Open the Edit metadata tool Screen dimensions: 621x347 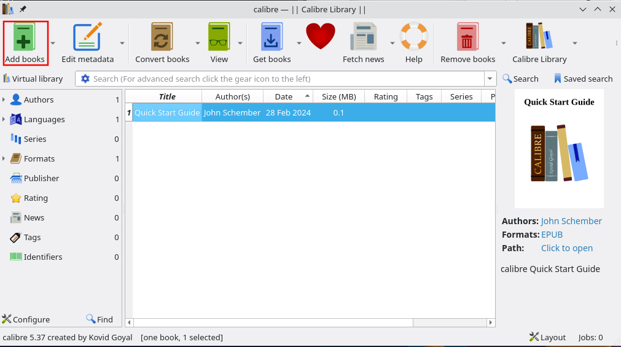tap(87, 38)
